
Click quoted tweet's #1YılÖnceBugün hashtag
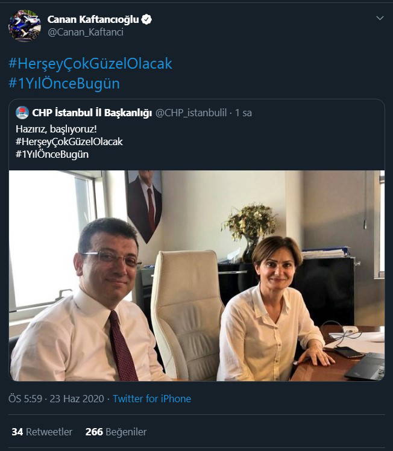[52, 154]
